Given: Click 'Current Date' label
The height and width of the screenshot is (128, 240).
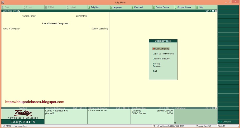Looking at the screenshot, I should (81, 16).
